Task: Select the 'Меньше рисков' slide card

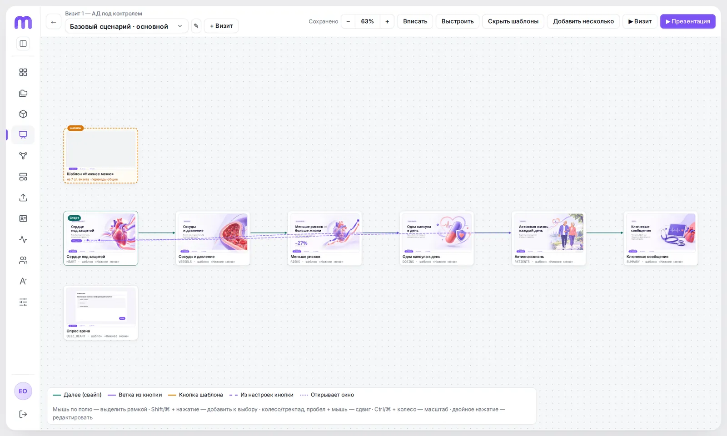Action: (325, 238)
